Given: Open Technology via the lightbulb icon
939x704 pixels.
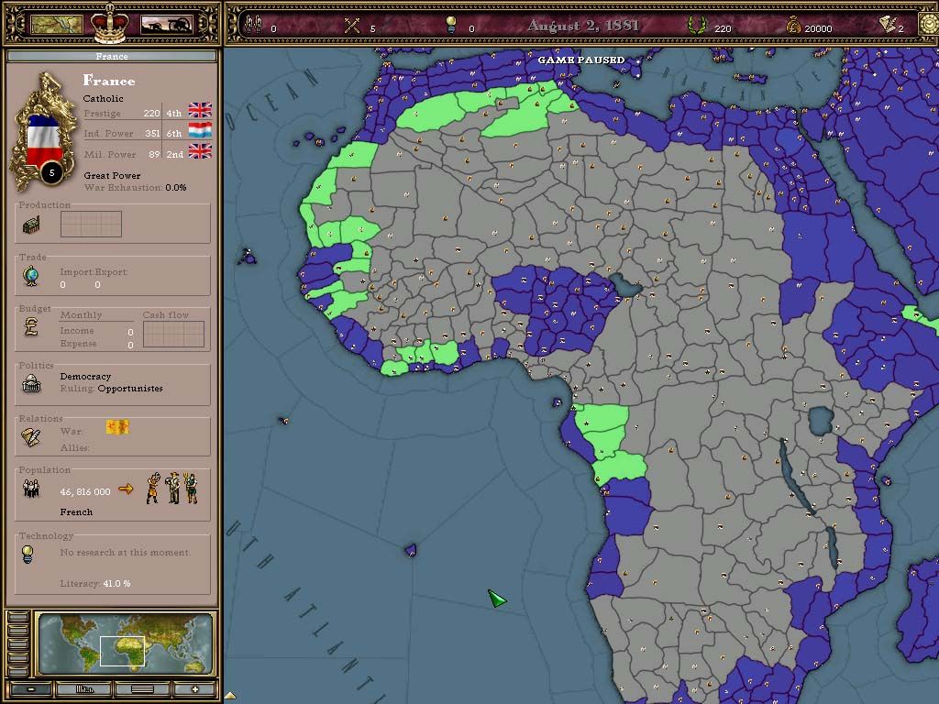Looking at the screenshot, I should (28, 555).
